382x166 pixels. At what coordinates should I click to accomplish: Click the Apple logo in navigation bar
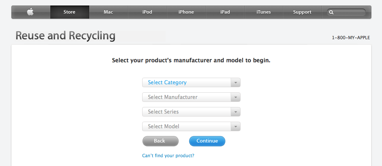pyautogui.click(x=31, y=12)
